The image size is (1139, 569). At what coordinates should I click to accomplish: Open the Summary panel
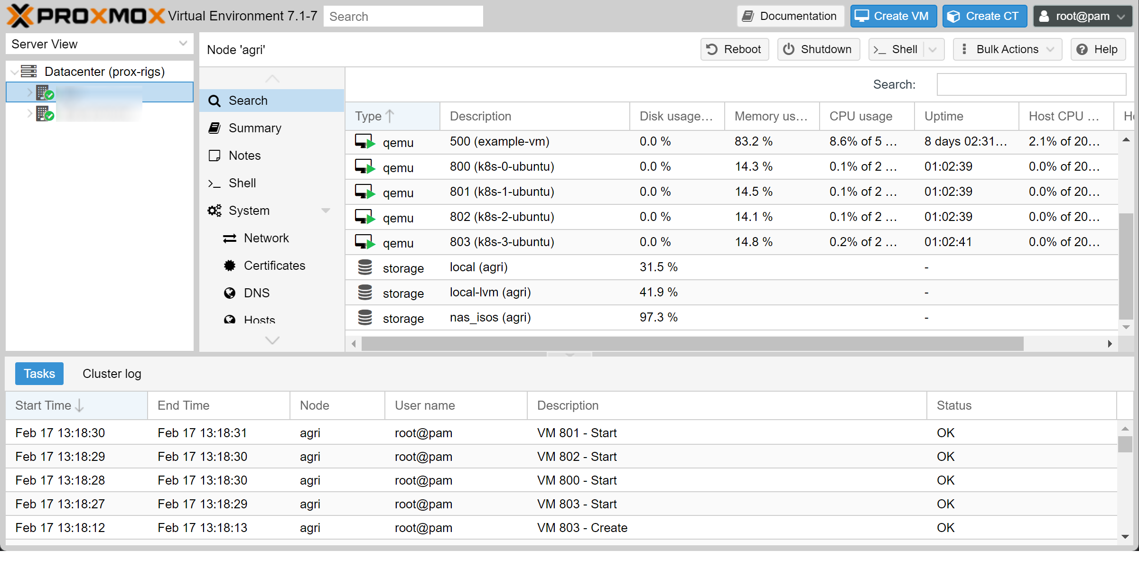click(271, 128)
